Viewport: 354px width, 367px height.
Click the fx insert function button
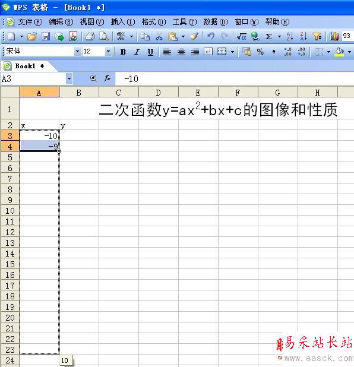coord(108,78)
